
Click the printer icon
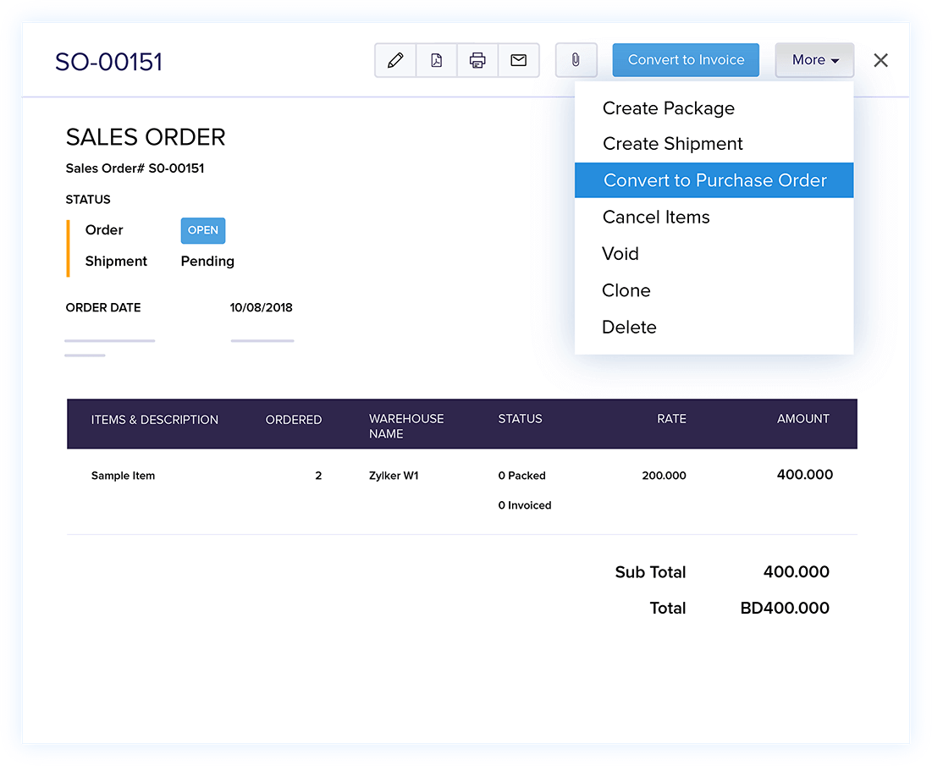point(477,60)
